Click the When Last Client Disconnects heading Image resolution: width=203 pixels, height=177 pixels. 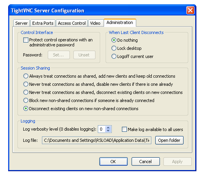pos(136,32)
